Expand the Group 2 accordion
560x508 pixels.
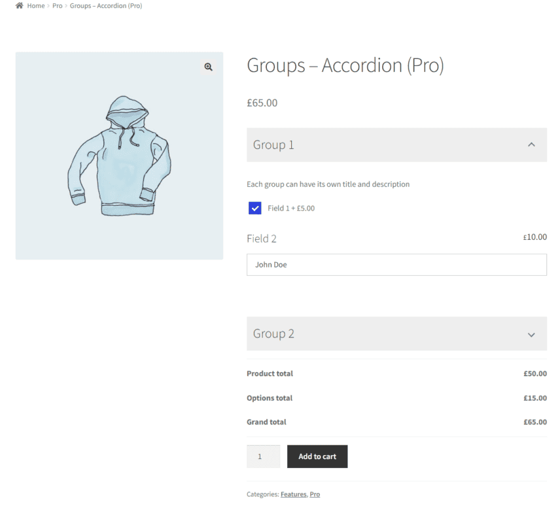[x=396, y=333]
